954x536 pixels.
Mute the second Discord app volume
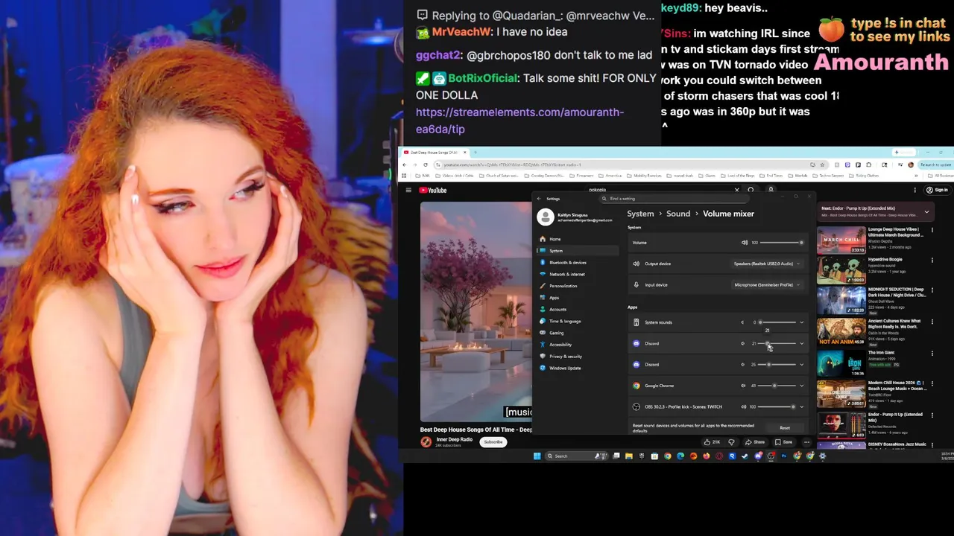[742, 365]
